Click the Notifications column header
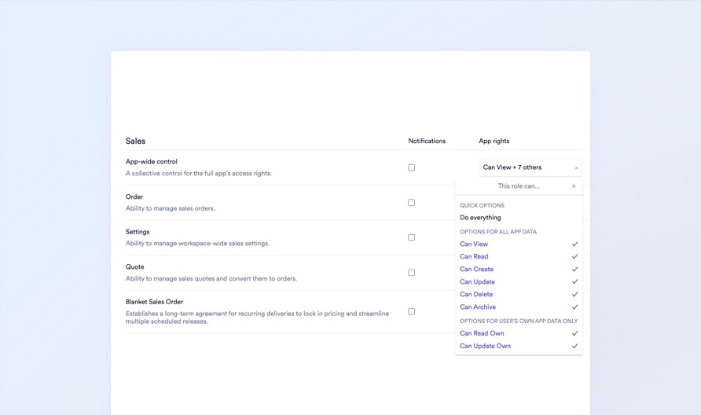701x415 pixels. pyautogui.click(x=427, y=141)
